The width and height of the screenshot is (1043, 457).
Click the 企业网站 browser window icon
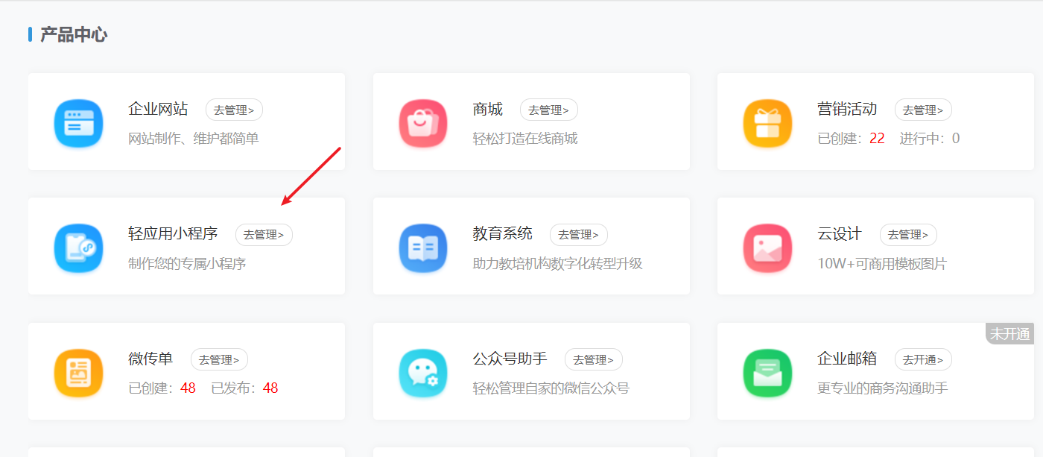[78, 122]
